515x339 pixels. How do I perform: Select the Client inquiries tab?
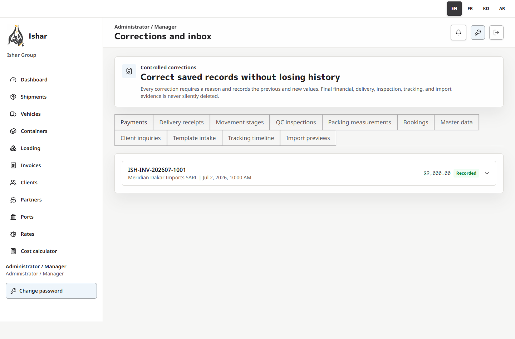point(141,138)
